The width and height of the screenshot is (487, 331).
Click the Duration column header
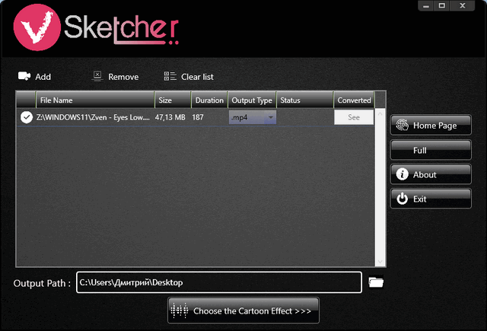[209, 100]
